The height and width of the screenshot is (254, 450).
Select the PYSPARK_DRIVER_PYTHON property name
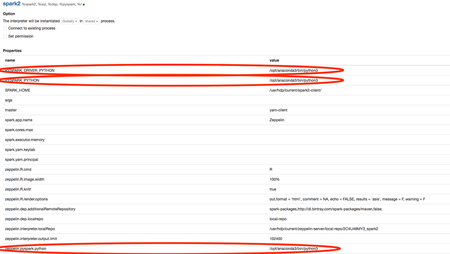click(30, 71)
